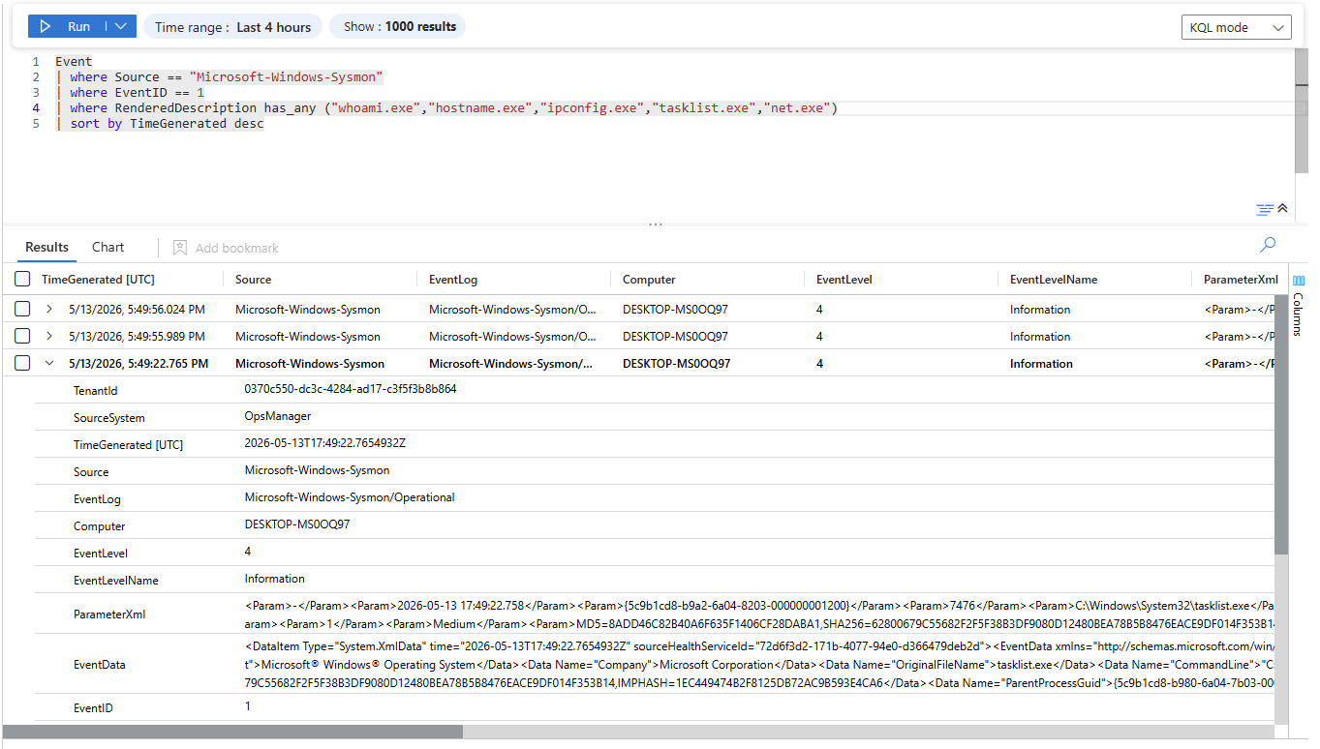Switch to the Chart tab
The image size is (1320, 749).
tap(108, 247)
